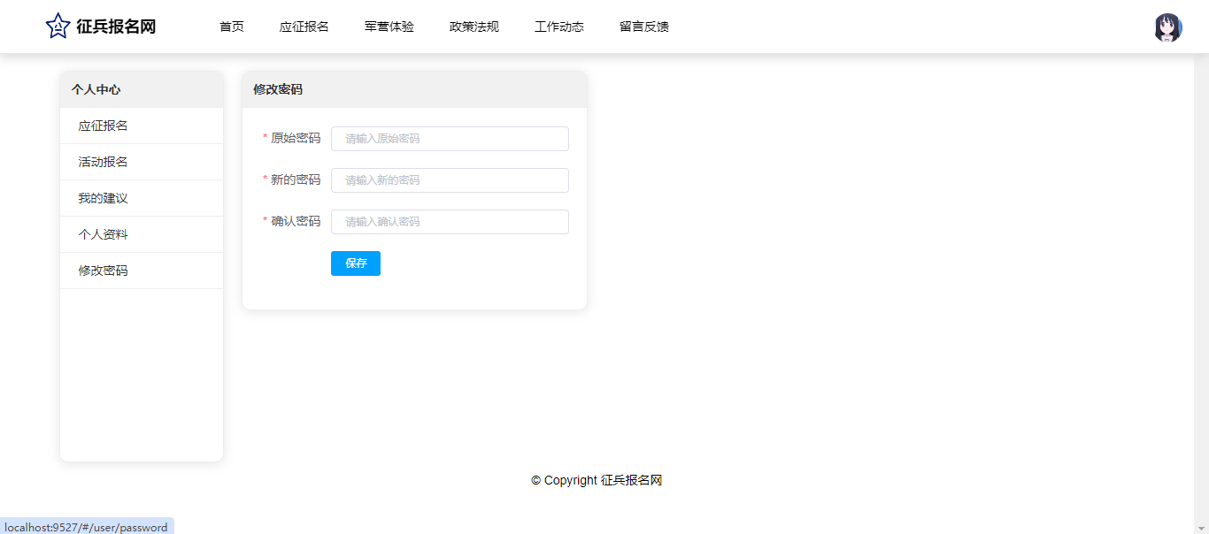The height and width of the screenshot is (534, 1209).
Task: Open 留言反馈 in the top navigation
Action: (644, 27)
